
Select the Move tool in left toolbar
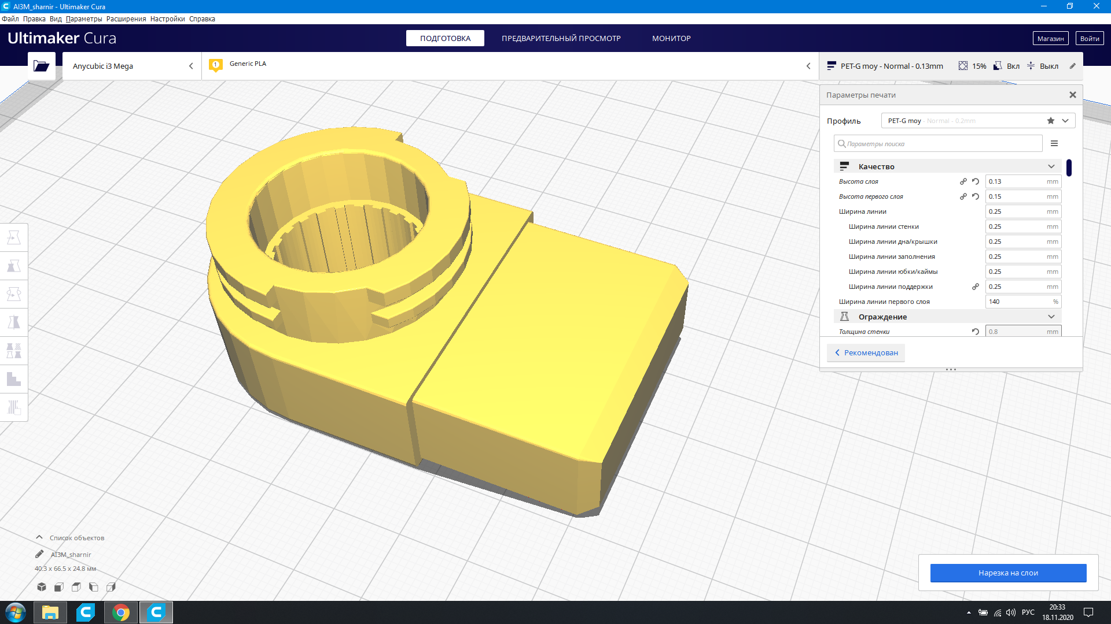coord(14,237)
